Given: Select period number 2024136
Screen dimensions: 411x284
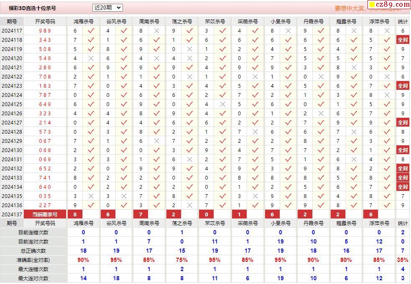Looking at the screenshot, I should pyautogui.click(x=12, y=205).
